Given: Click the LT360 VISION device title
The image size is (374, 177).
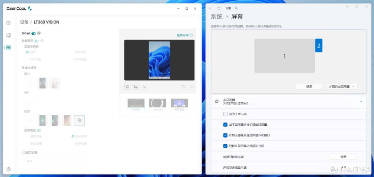Looking at the screenshot, I should (x=46, y=22).
